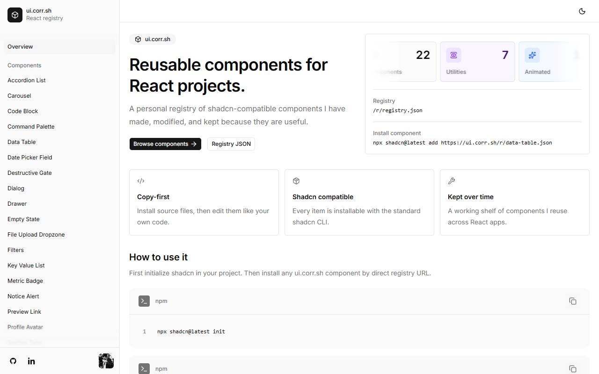Click the /r/registry.json path text
Image resolution: width=599 pixels, height=374 pixels.
[398, 110]
